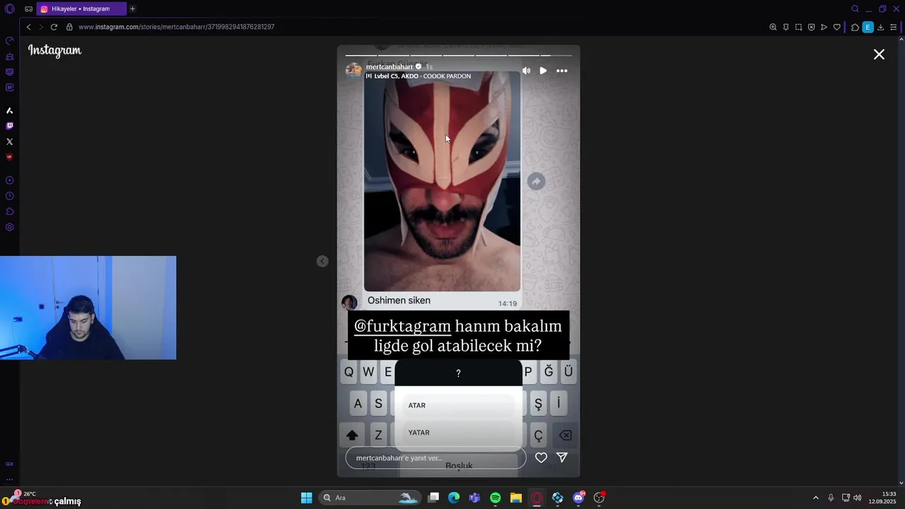This screenshot has height=509, width=905.
Task: Open a new browser tab
Action: coord(132,9)
